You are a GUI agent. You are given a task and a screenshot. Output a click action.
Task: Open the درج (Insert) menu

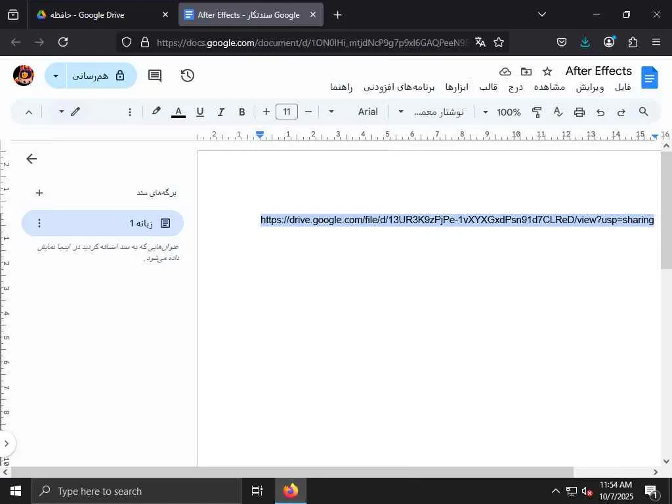[x=516, y=87]
